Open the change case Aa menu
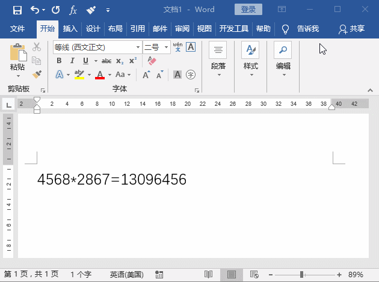 [x=123, y=75]
